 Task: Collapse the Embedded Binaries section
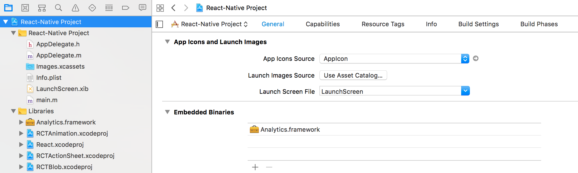(x=167, y=112)
